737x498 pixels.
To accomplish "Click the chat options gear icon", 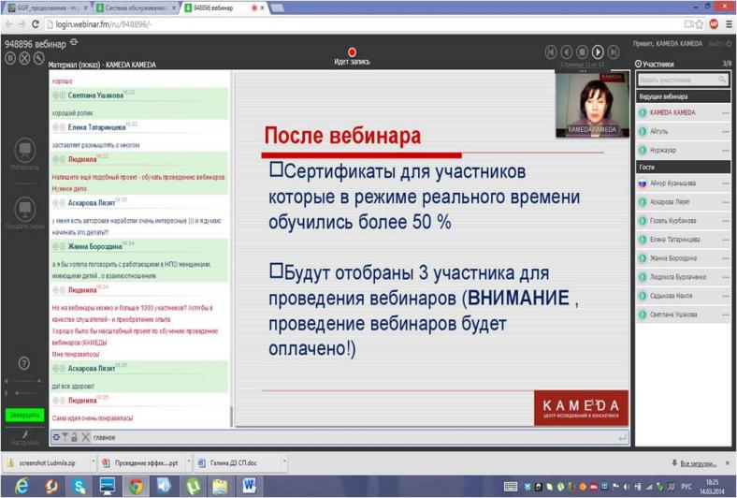I will click(56, 437).
